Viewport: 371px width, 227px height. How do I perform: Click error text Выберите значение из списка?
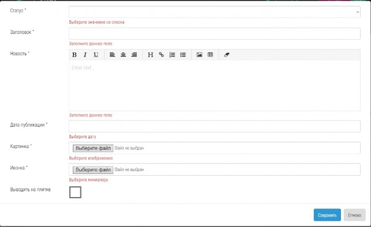(97, 22)
